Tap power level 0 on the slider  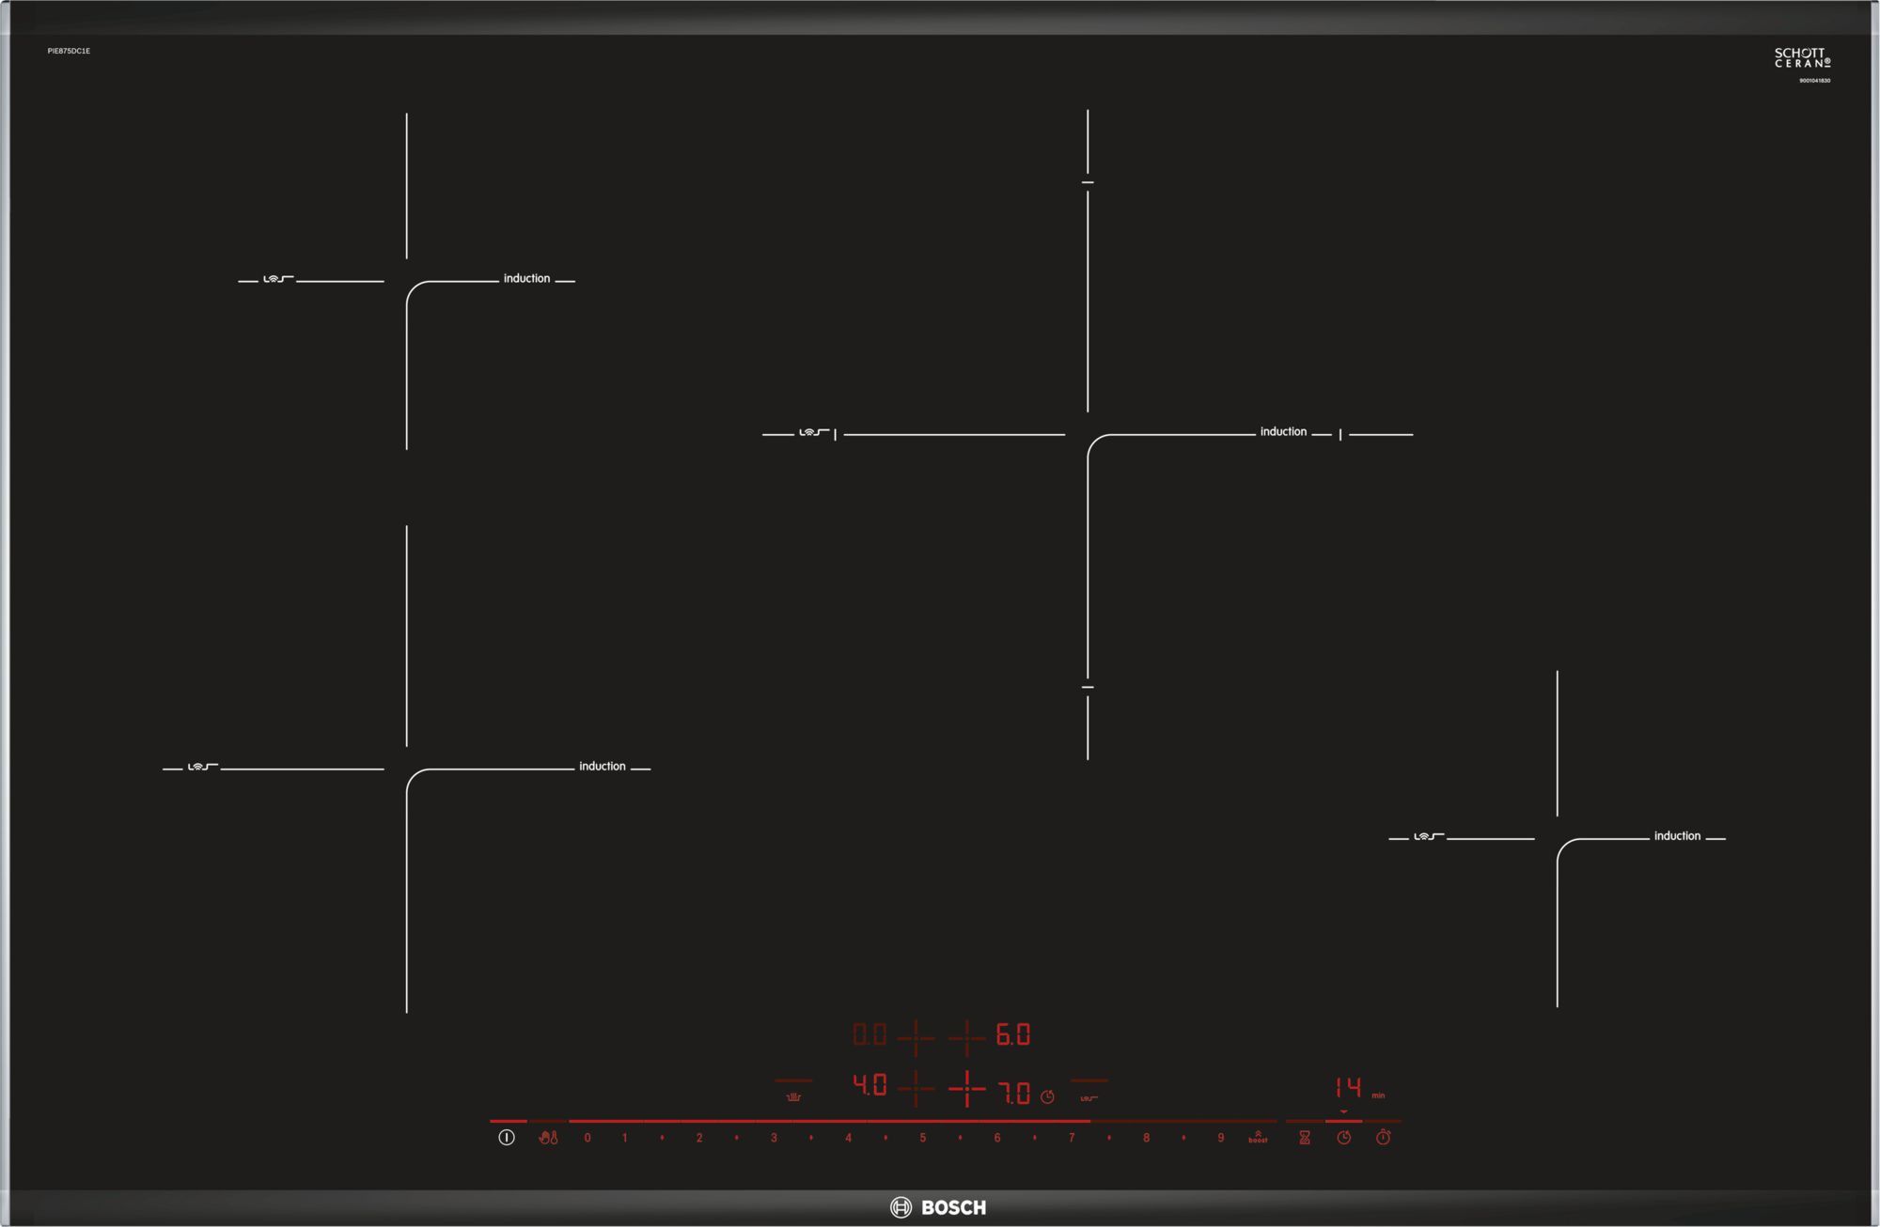(587, 1138)
